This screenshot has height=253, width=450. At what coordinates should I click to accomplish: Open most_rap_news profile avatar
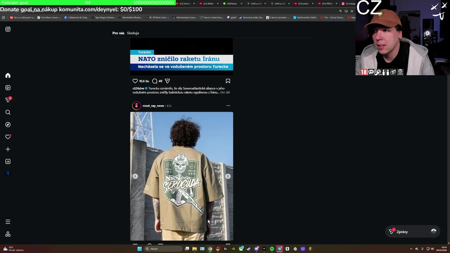pyautogui.click(x=136, y=106)
